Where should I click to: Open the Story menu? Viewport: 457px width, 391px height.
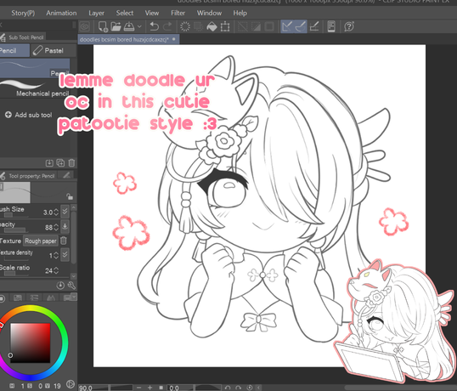click(x=23, y=13)
